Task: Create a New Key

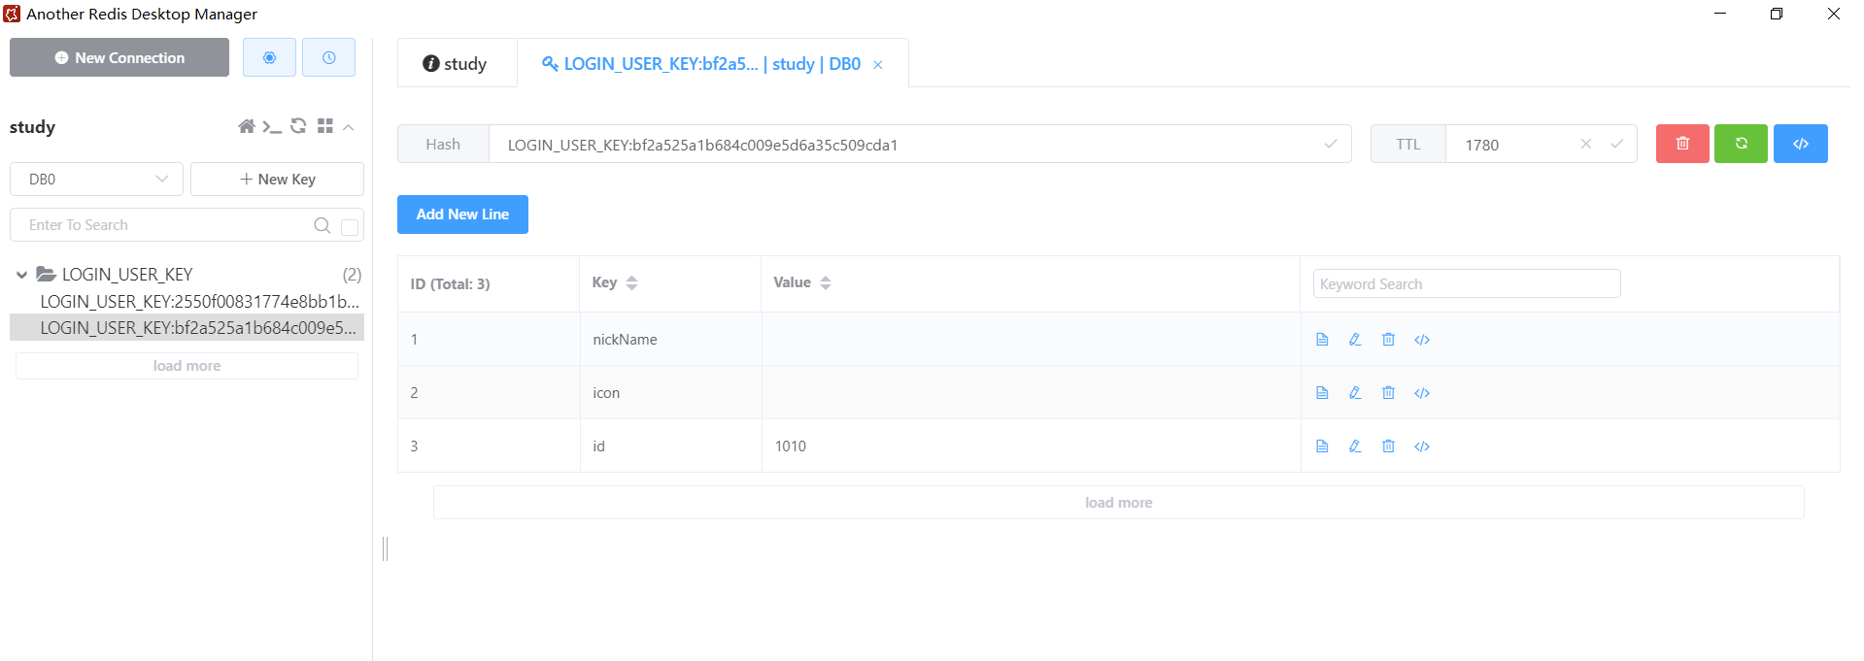Action: 277,179
